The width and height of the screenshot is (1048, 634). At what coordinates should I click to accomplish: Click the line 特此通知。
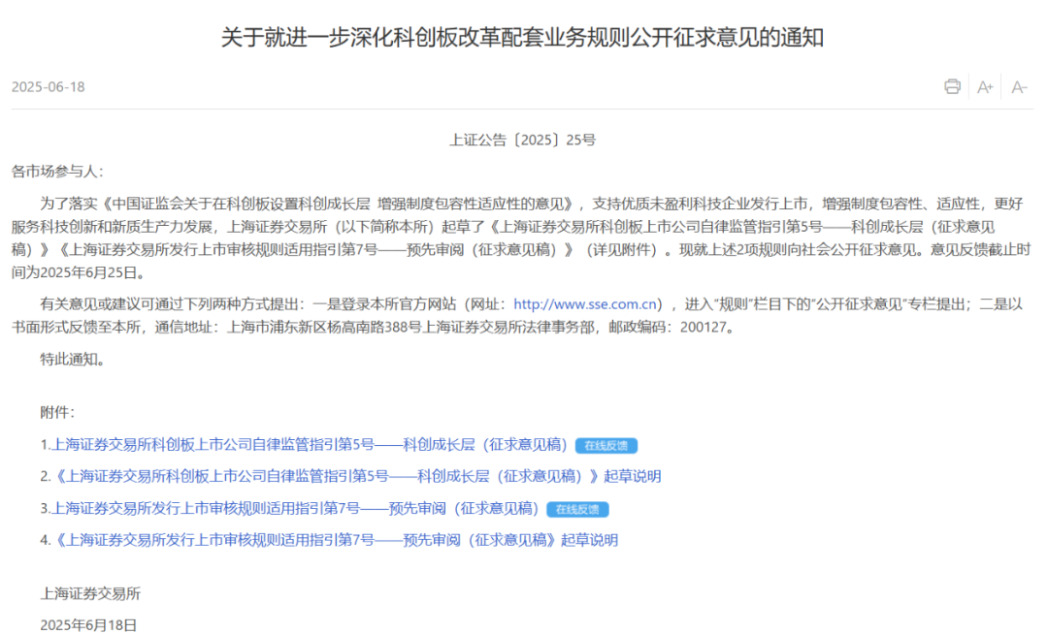coord(73,360)
